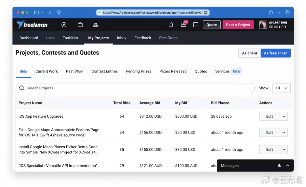This screenshot has width=306, height=187.
Task: Expand actions dropdown for Places Picker row
Action: coord(284,149)
